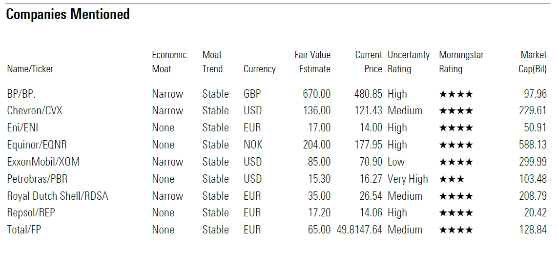Viewport: 558px width, 253px height.
Task: Click ExxonMobil's star rating icons
Action: 455,162
